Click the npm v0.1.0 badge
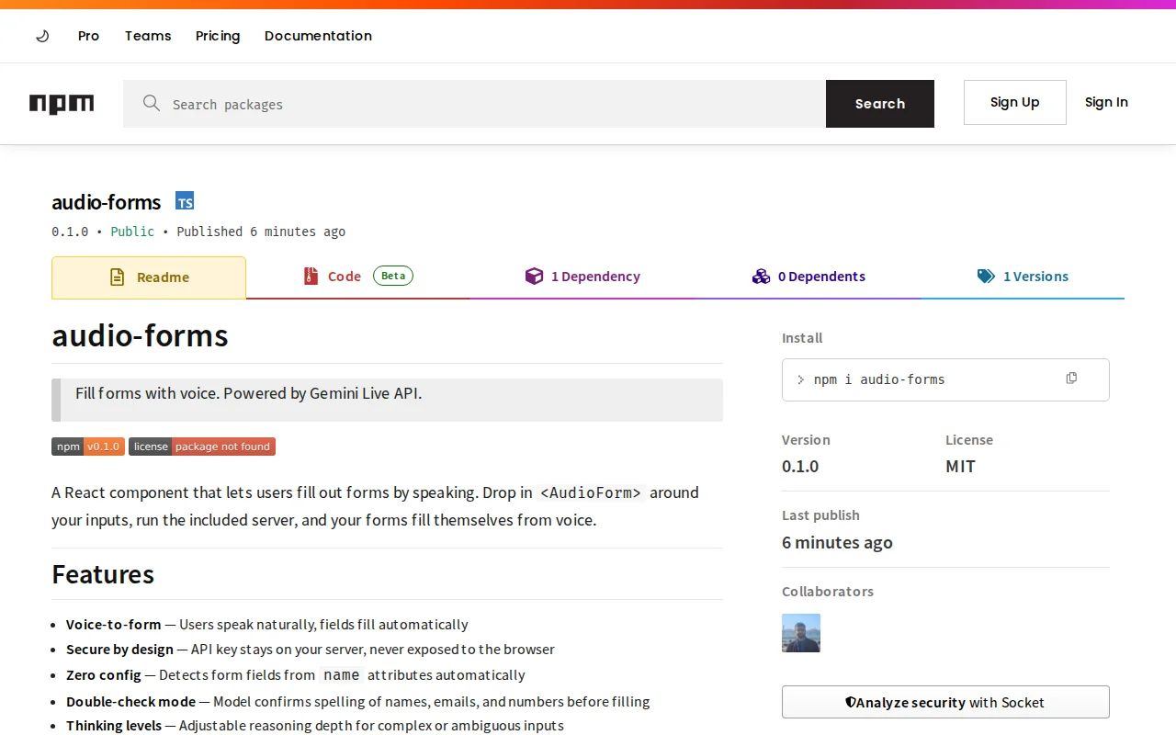This screenshot has width=1176, height=735. click(88, 447)
